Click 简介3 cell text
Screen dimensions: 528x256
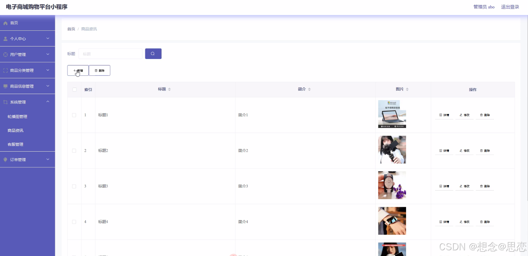tap(243, 186)
